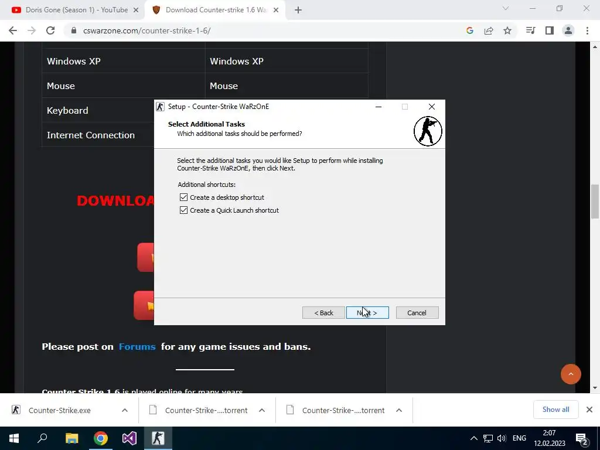Open the network status tray icon

[488, 438]
